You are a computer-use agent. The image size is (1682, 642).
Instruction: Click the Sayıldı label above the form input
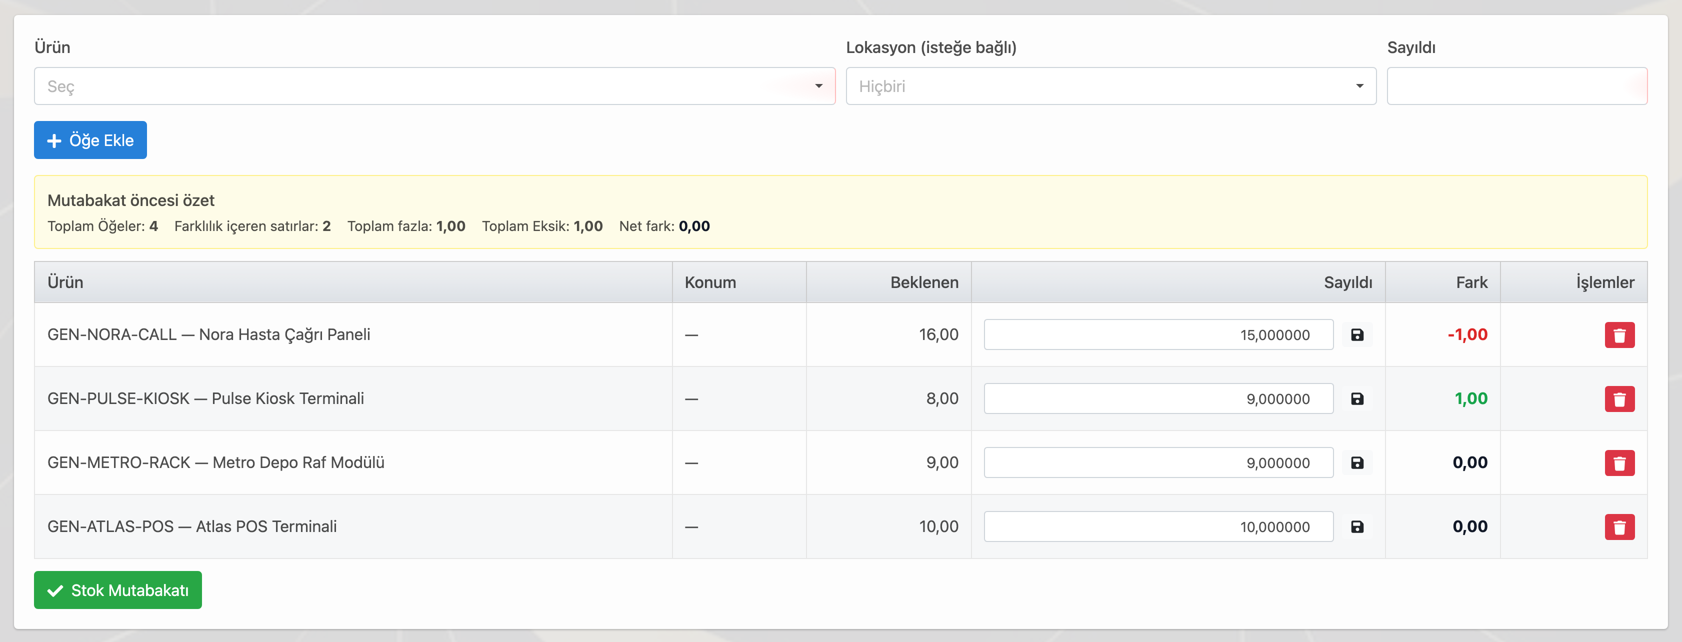click(x=1411, y=47)
